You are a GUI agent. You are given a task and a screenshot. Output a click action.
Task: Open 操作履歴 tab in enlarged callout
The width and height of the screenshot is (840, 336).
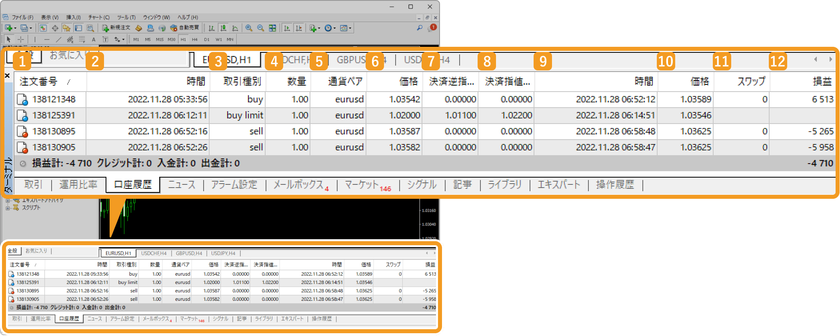click(615, 184)
